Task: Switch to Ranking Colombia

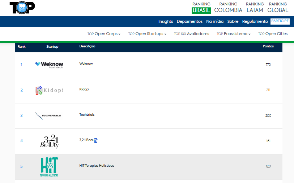Action: 228,8
